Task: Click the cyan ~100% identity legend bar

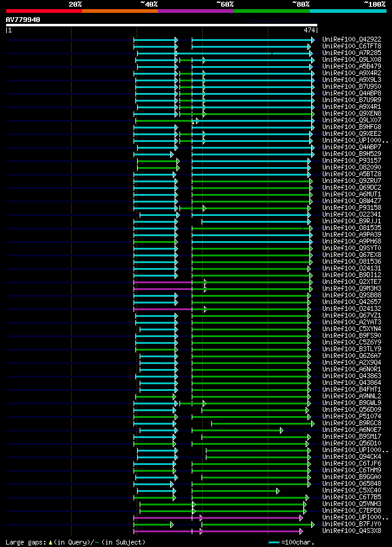Action: pos(348,11)
